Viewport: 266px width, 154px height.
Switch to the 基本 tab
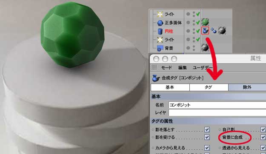170,87
